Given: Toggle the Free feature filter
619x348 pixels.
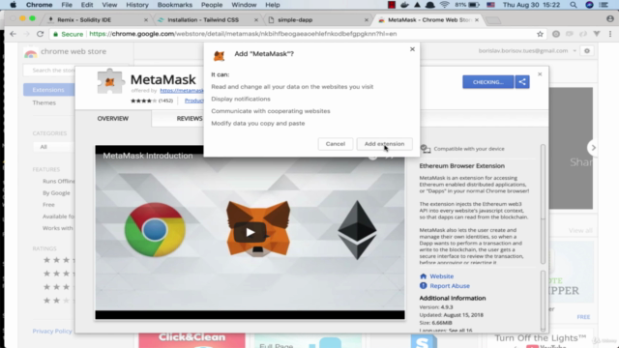Looking at the screenshot, I should (48, 205).
